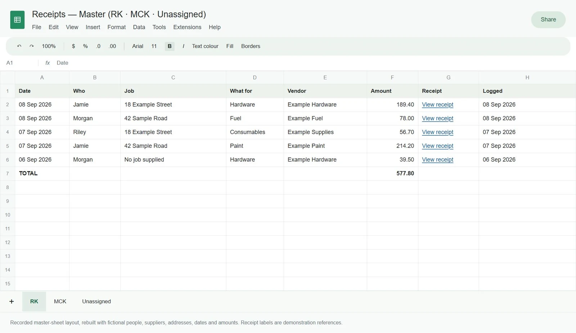The width and height of the screenshot is (576, 333).
Task: Open View receipt link for Example Fuel
Action: [x=437, y=118]
